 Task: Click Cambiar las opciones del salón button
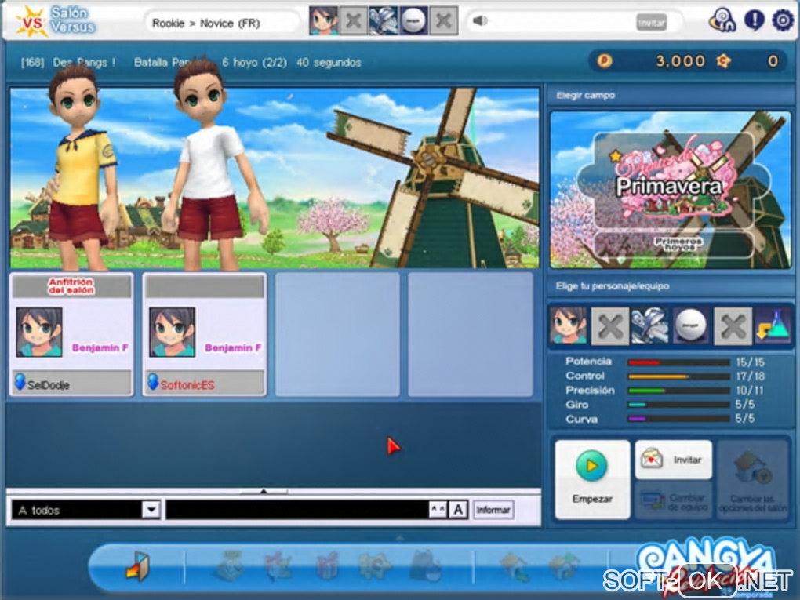click(x=753, y=480)
